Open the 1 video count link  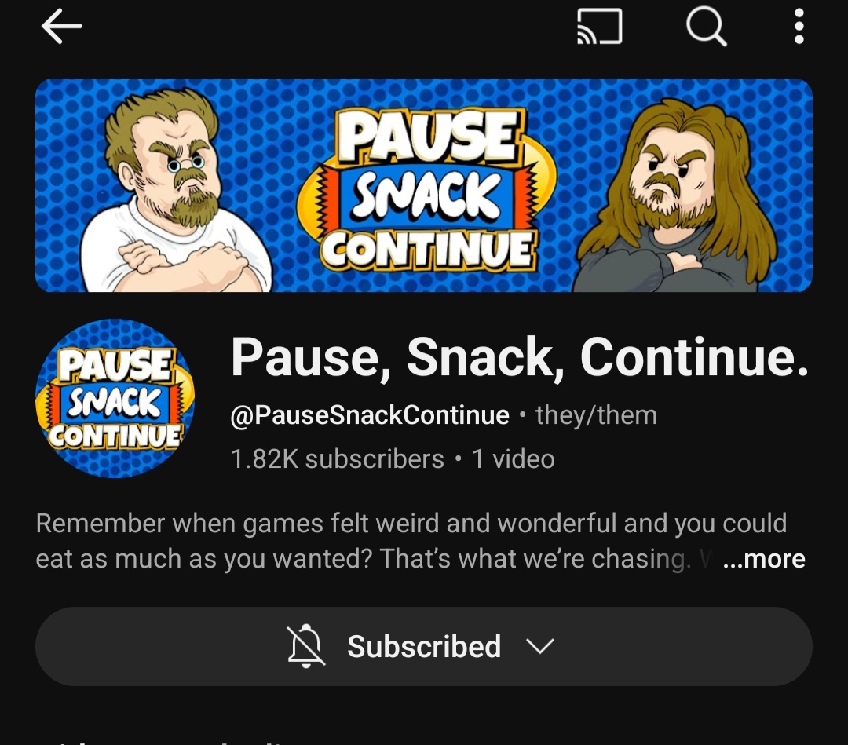[514, 459]
